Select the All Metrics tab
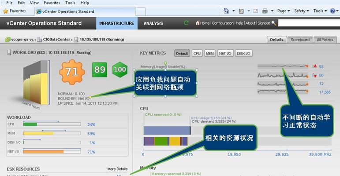The height and width of the screenshot is (176, 340). pyautogui.click(x=325, y=40)
